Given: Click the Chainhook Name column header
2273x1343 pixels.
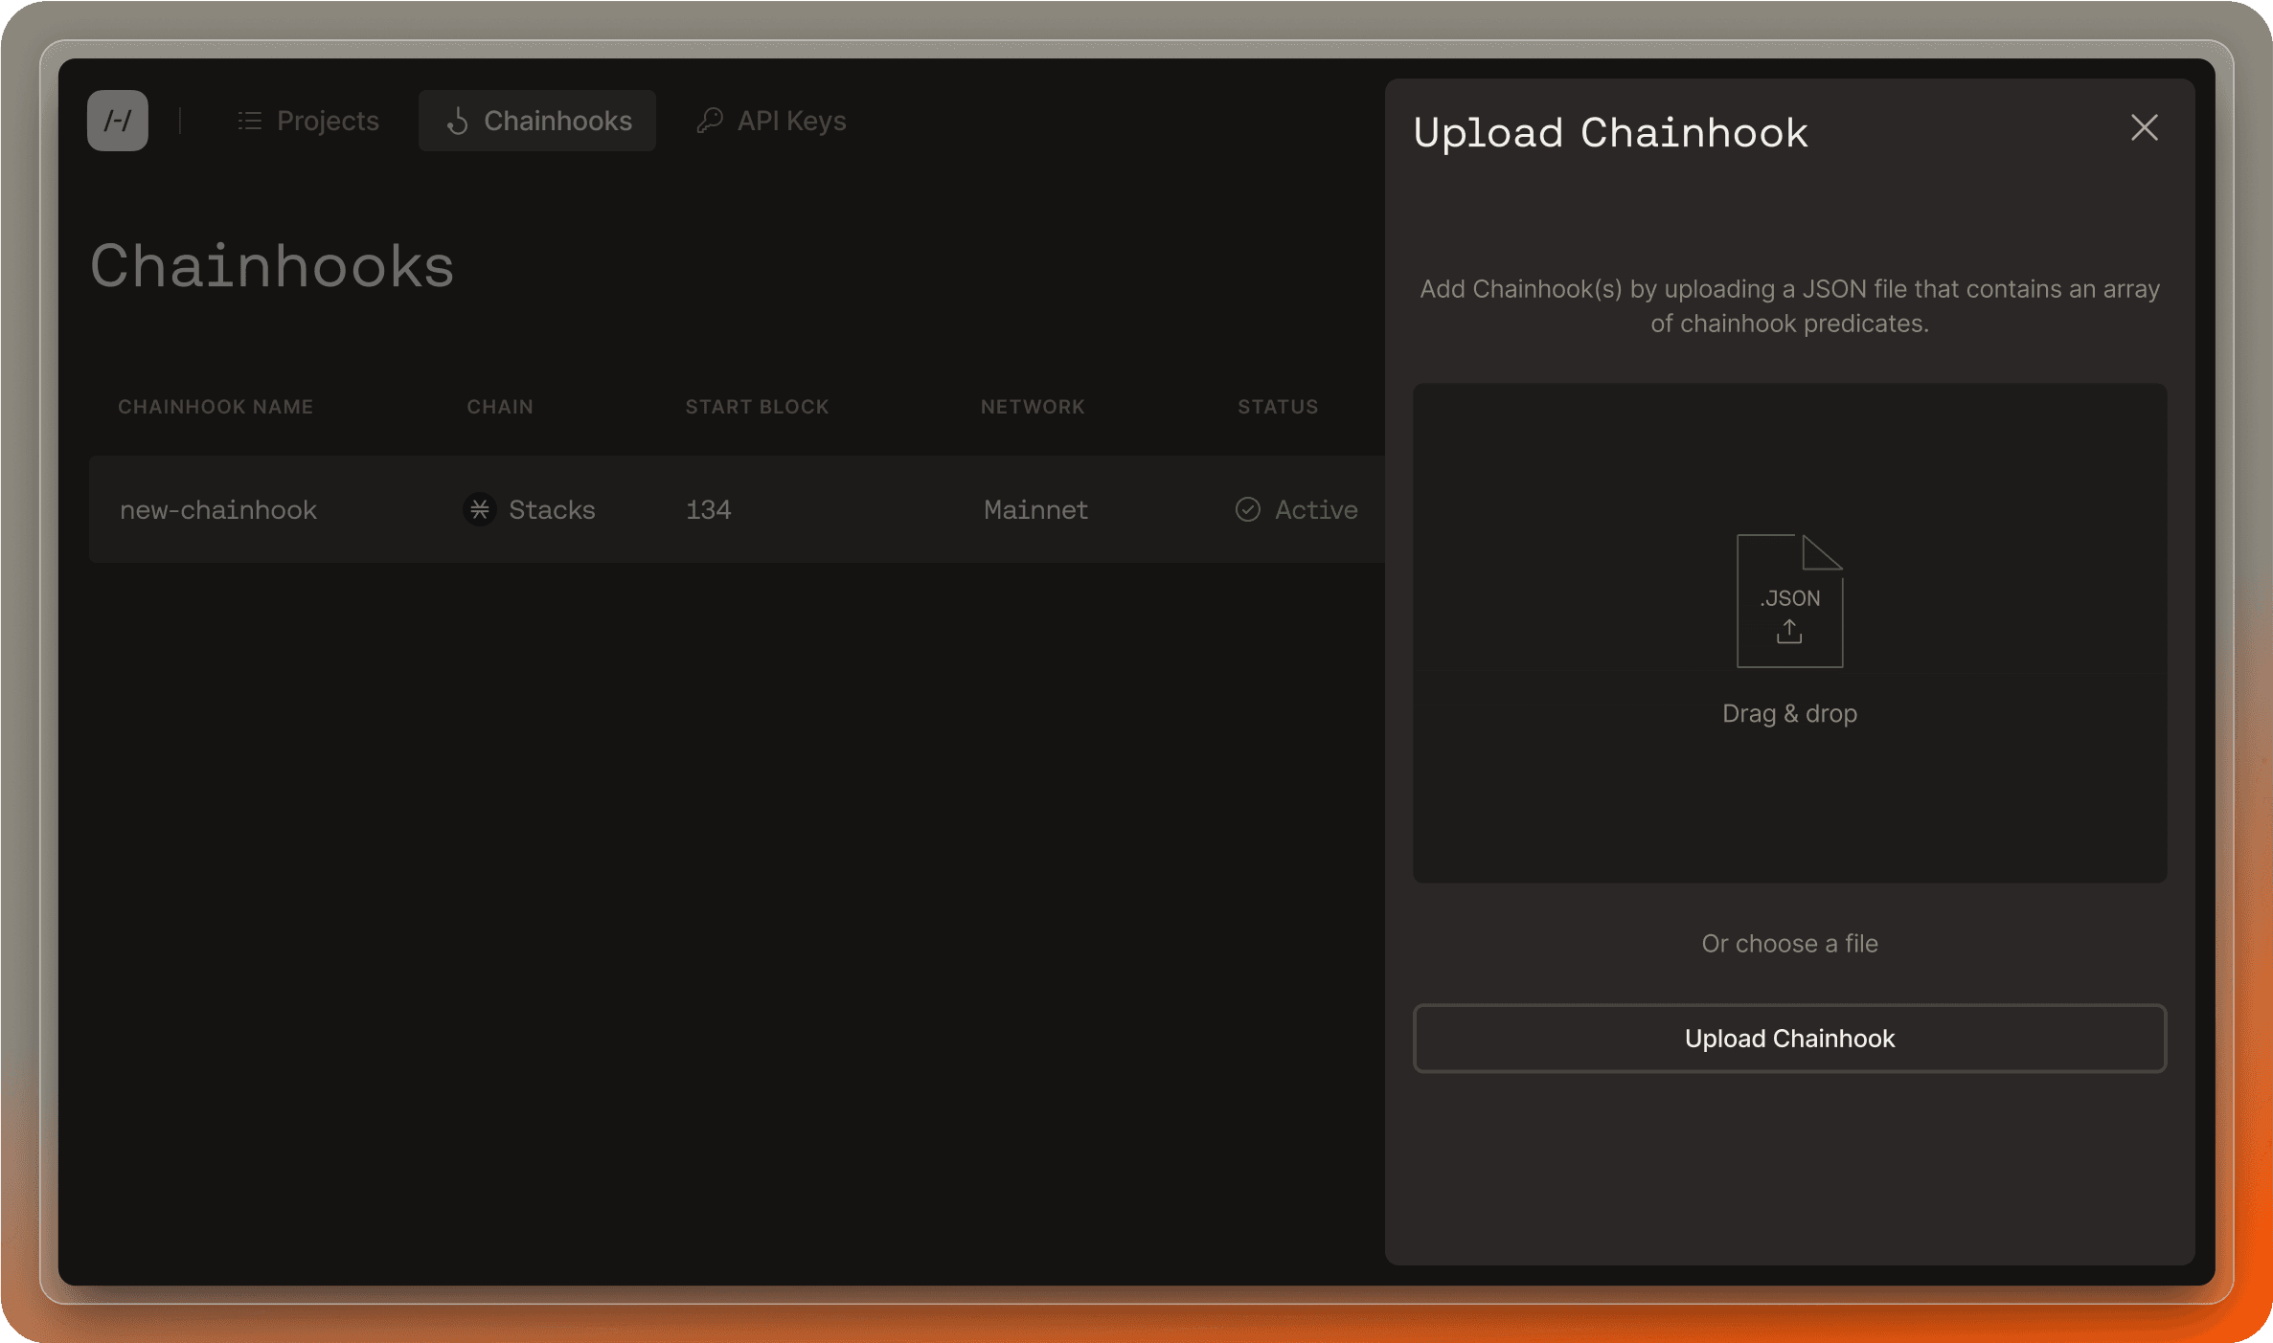Looking at the screenshot, I should (x=216, y=407).
